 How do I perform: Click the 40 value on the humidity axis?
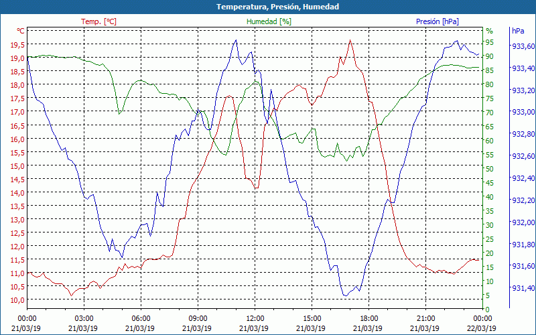pyautogui.click(x=490, y=197)
